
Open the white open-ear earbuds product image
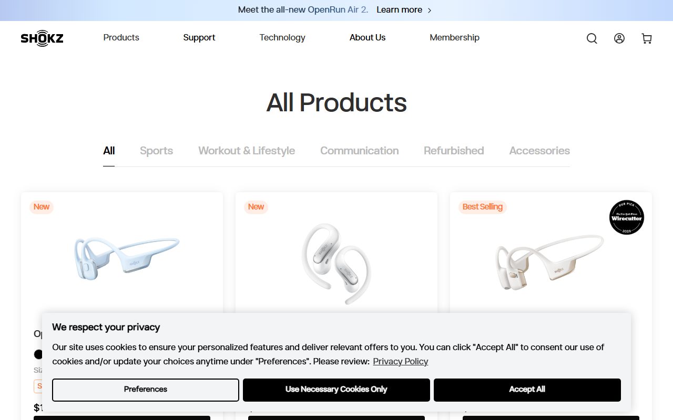[x=336, y=264]
